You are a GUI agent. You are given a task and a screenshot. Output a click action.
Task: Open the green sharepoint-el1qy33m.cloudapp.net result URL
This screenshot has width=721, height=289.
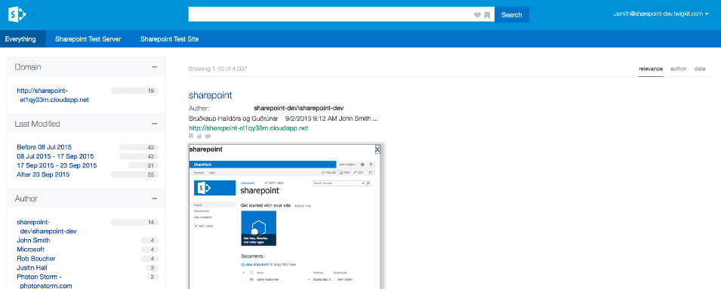248,128
